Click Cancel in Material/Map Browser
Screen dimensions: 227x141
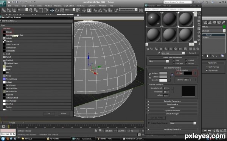(x=64, y=114)
